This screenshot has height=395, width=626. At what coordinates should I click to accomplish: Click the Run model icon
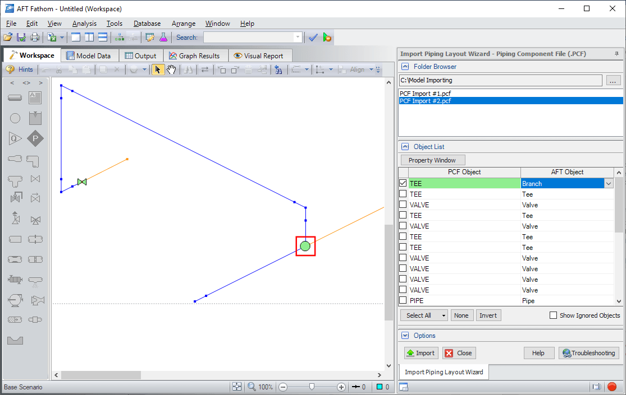click(327, 38)
